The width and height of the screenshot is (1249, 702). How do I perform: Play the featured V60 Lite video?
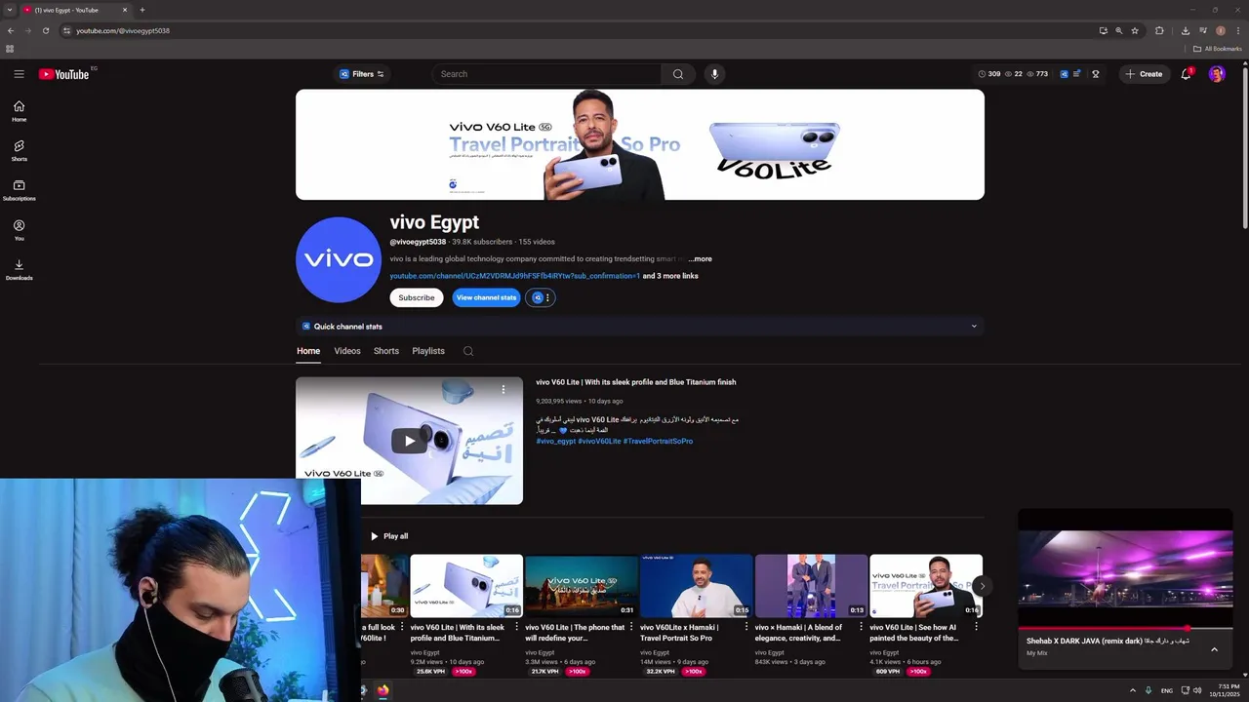(409, 441)
